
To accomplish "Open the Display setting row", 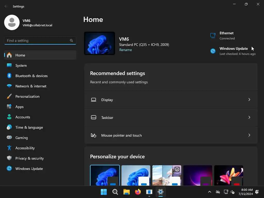I will 171,100.
